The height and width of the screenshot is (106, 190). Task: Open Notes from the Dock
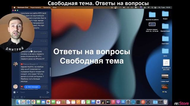click(x=73, y=102)
